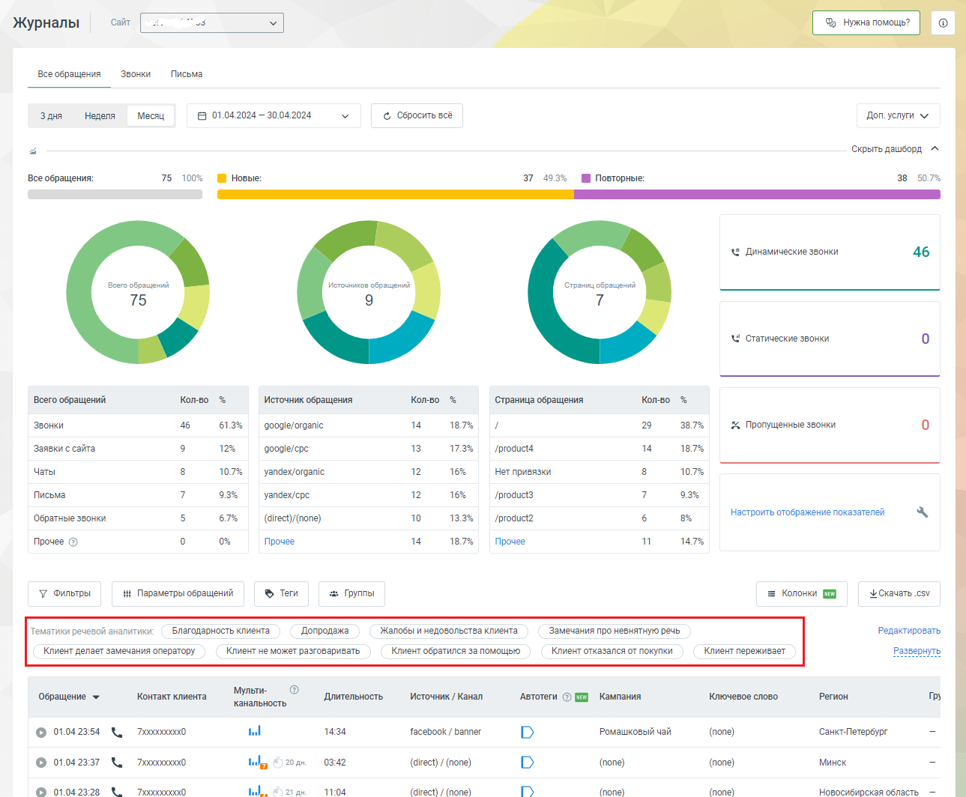Open Параметры обращений

point(178,594)
